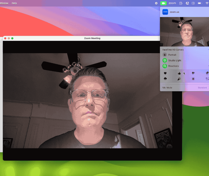Screen dimensions: 209x176
Task: Click the screen recording indicator in menu bar
Action: [x=156, y=3]
